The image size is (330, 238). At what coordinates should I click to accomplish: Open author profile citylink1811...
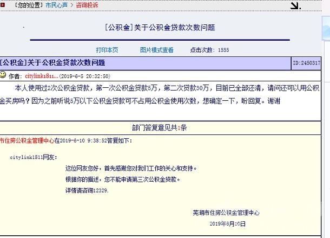coord(41,76)
